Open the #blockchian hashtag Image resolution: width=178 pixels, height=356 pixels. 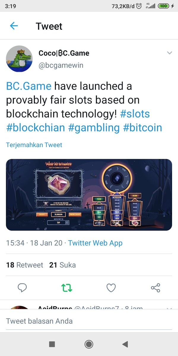[35, 128]
